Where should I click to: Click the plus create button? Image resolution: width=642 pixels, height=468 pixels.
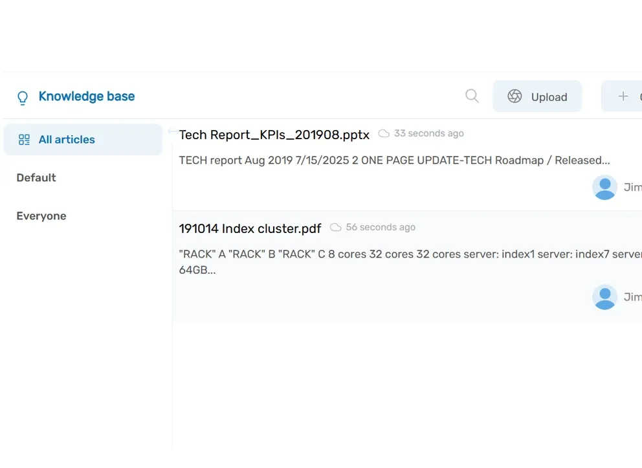coord(622,96)
